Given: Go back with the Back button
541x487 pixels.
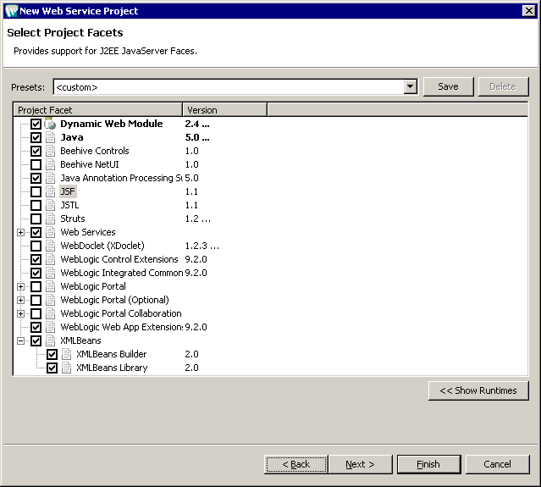Looking at the screenshot, I should point(296,464).
